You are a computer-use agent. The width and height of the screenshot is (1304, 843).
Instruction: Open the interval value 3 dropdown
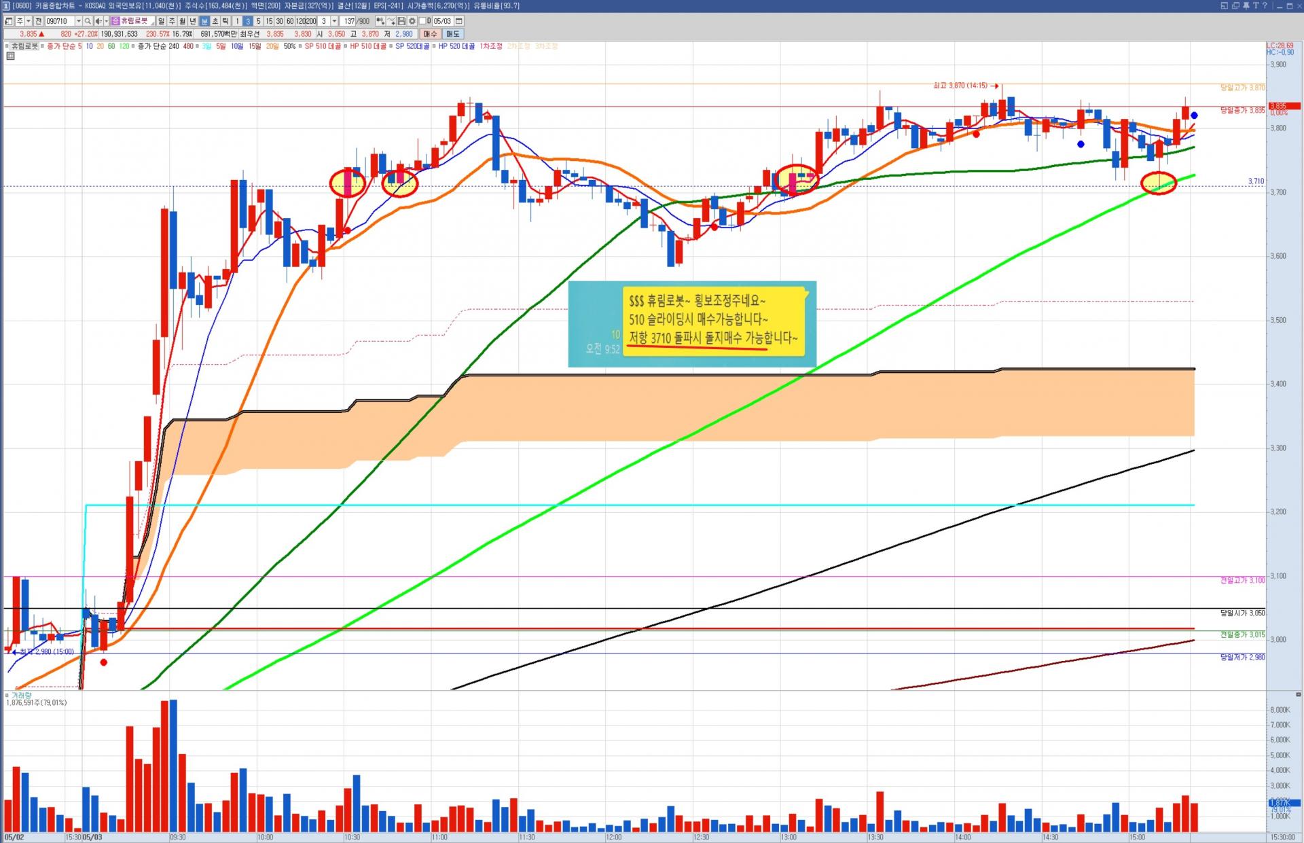click(334, 21)
